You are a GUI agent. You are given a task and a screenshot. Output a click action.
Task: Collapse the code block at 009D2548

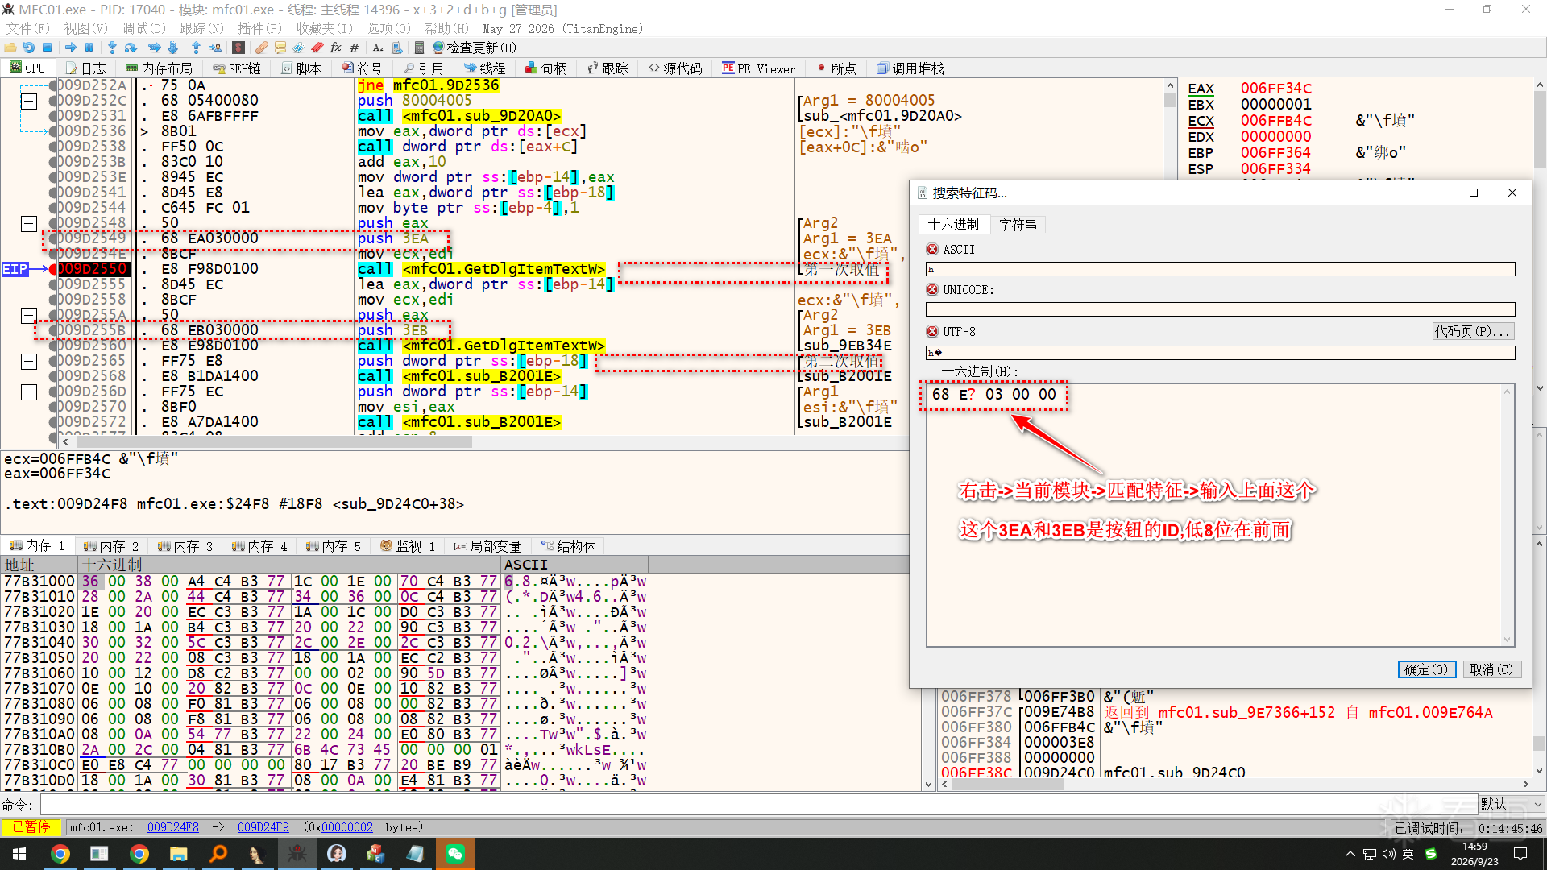(x=29, y=223)
